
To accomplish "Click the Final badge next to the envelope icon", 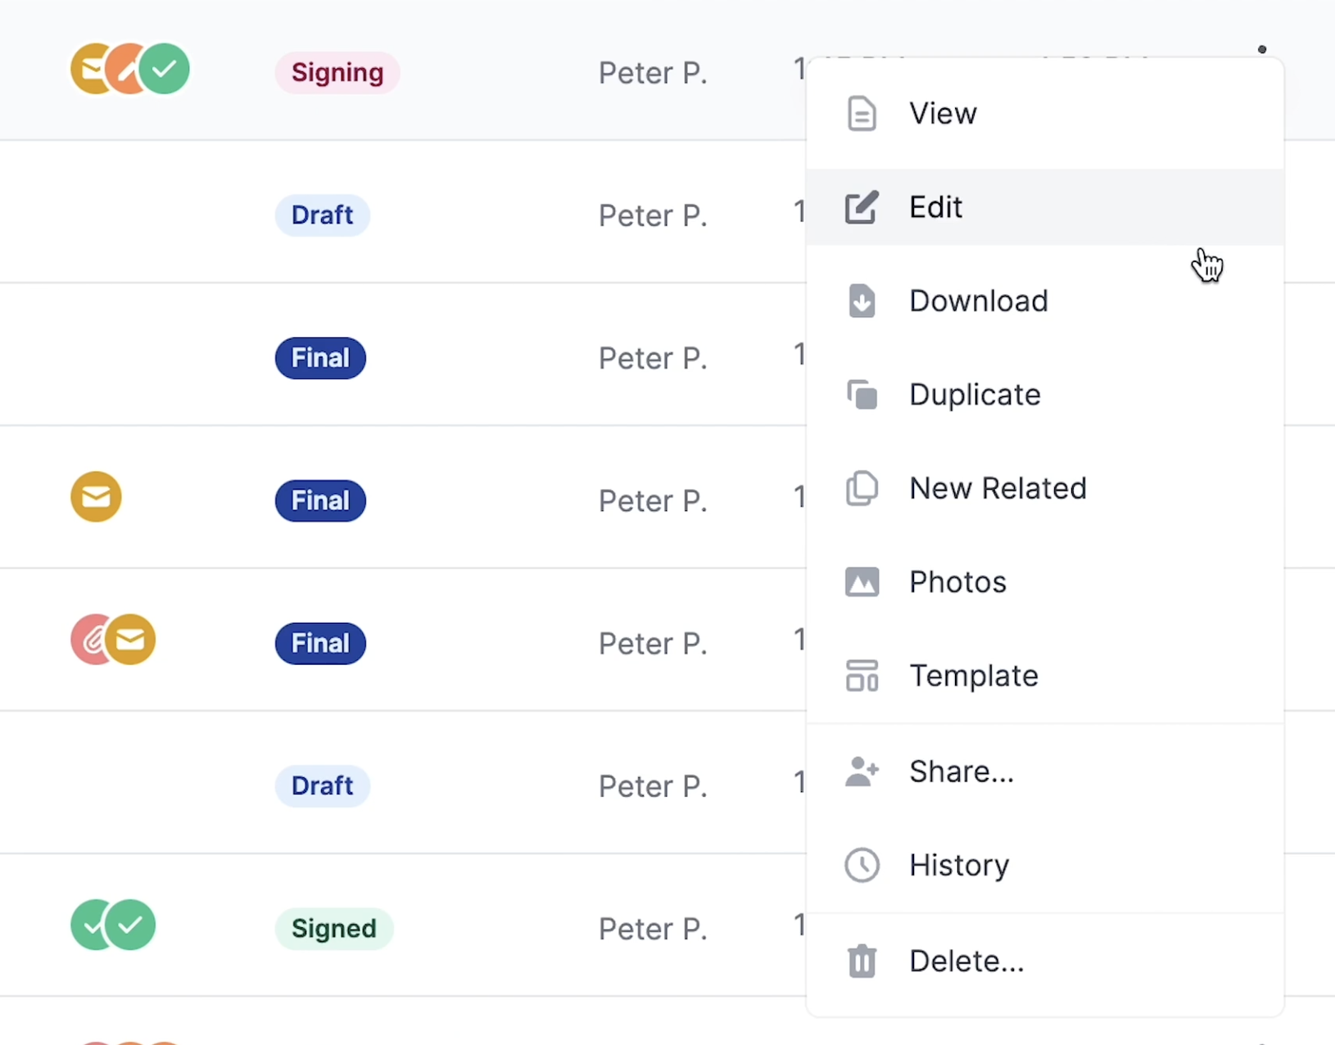I will [319, 500].
